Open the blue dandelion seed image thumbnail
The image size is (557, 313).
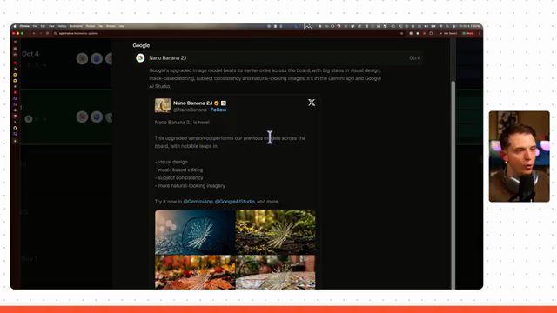195,232
